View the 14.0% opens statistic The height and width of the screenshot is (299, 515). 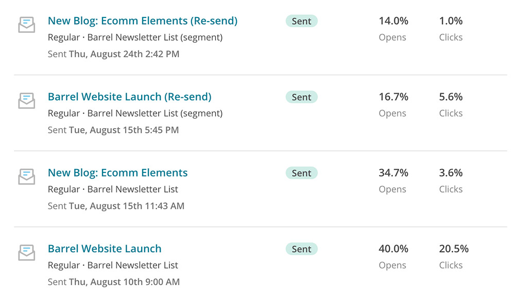pyautogui.click(x=393, y=21)
